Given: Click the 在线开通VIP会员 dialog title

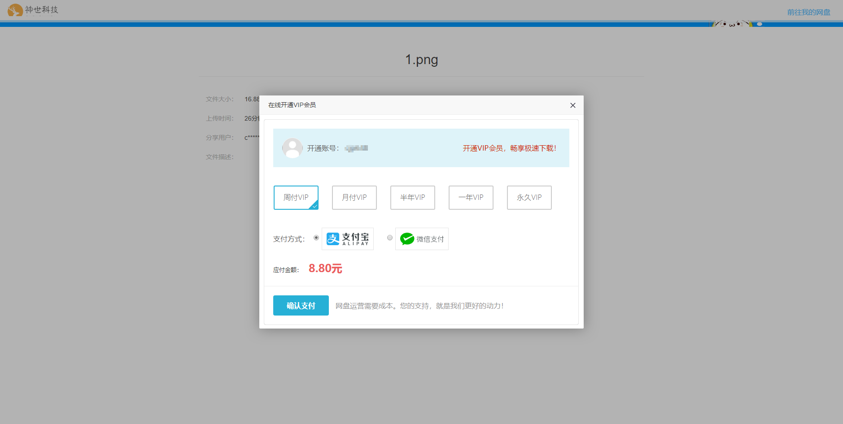Looking at the screenshot, I should pos(292,105).
